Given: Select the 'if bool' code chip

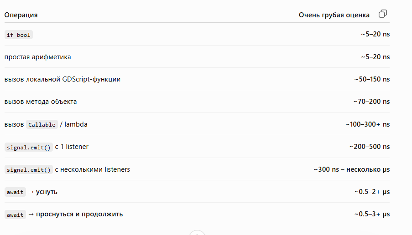Looking at the screenshot, I should tap(18, 35).
